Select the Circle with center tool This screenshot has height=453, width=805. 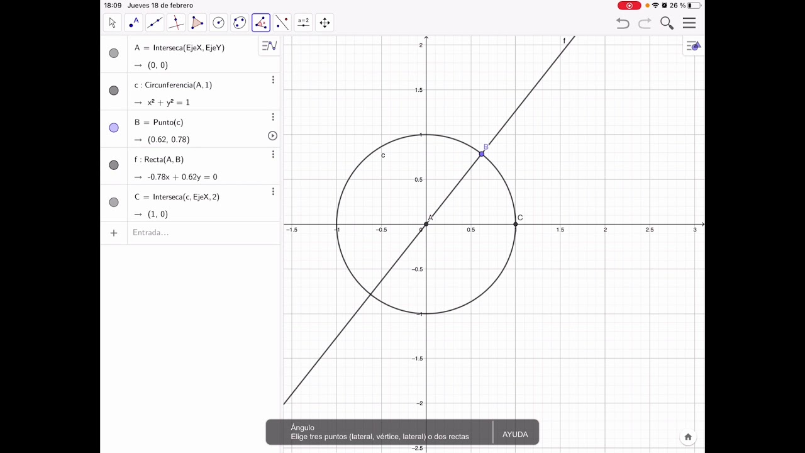219,23
